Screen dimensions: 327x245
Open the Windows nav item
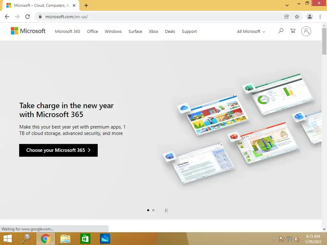tap(113, 32)
